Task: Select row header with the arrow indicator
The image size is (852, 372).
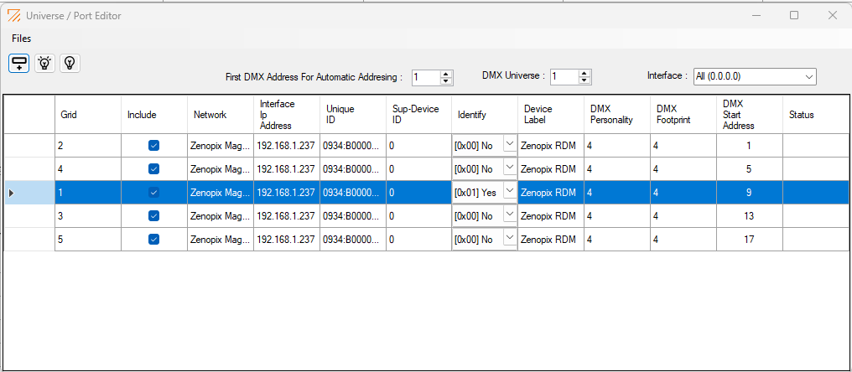Action: (x=29, y=192)
